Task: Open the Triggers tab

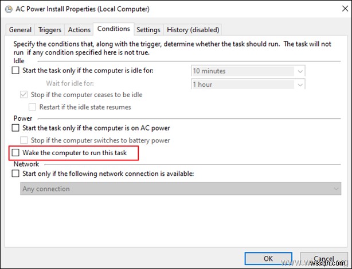Action: point(50,30)
